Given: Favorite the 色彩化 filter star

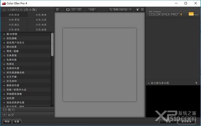Looking at the screenshot, I should (4, 64).
